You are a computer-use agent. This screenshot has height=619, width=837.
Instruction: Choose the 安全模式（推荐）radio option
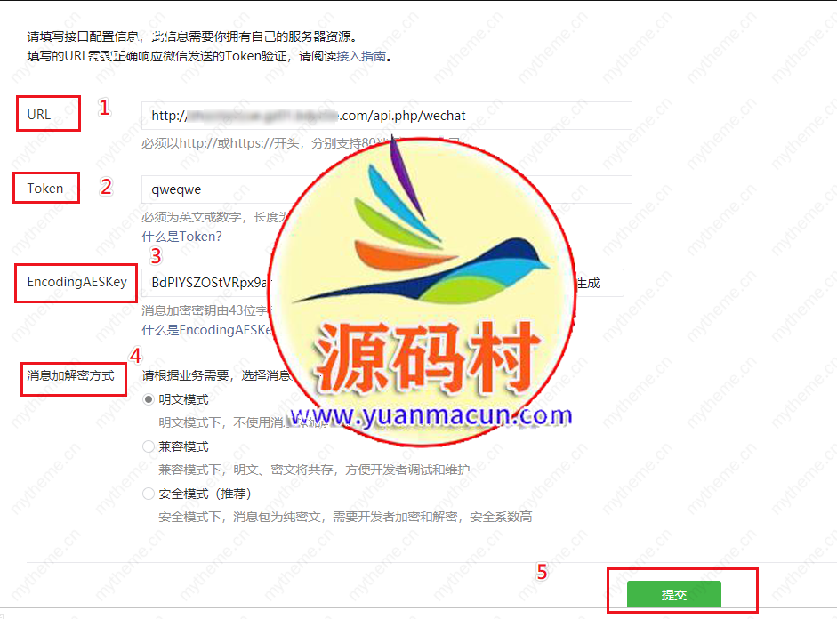[x=149, y=494]
